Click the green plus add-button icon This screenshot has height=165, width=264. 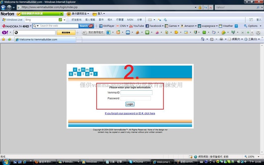(x=248, y=32)
